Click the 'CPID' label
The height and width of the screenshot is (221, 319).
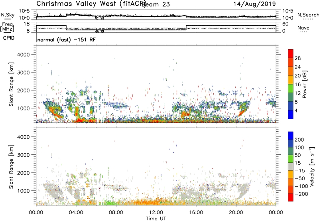coord(9,38)
